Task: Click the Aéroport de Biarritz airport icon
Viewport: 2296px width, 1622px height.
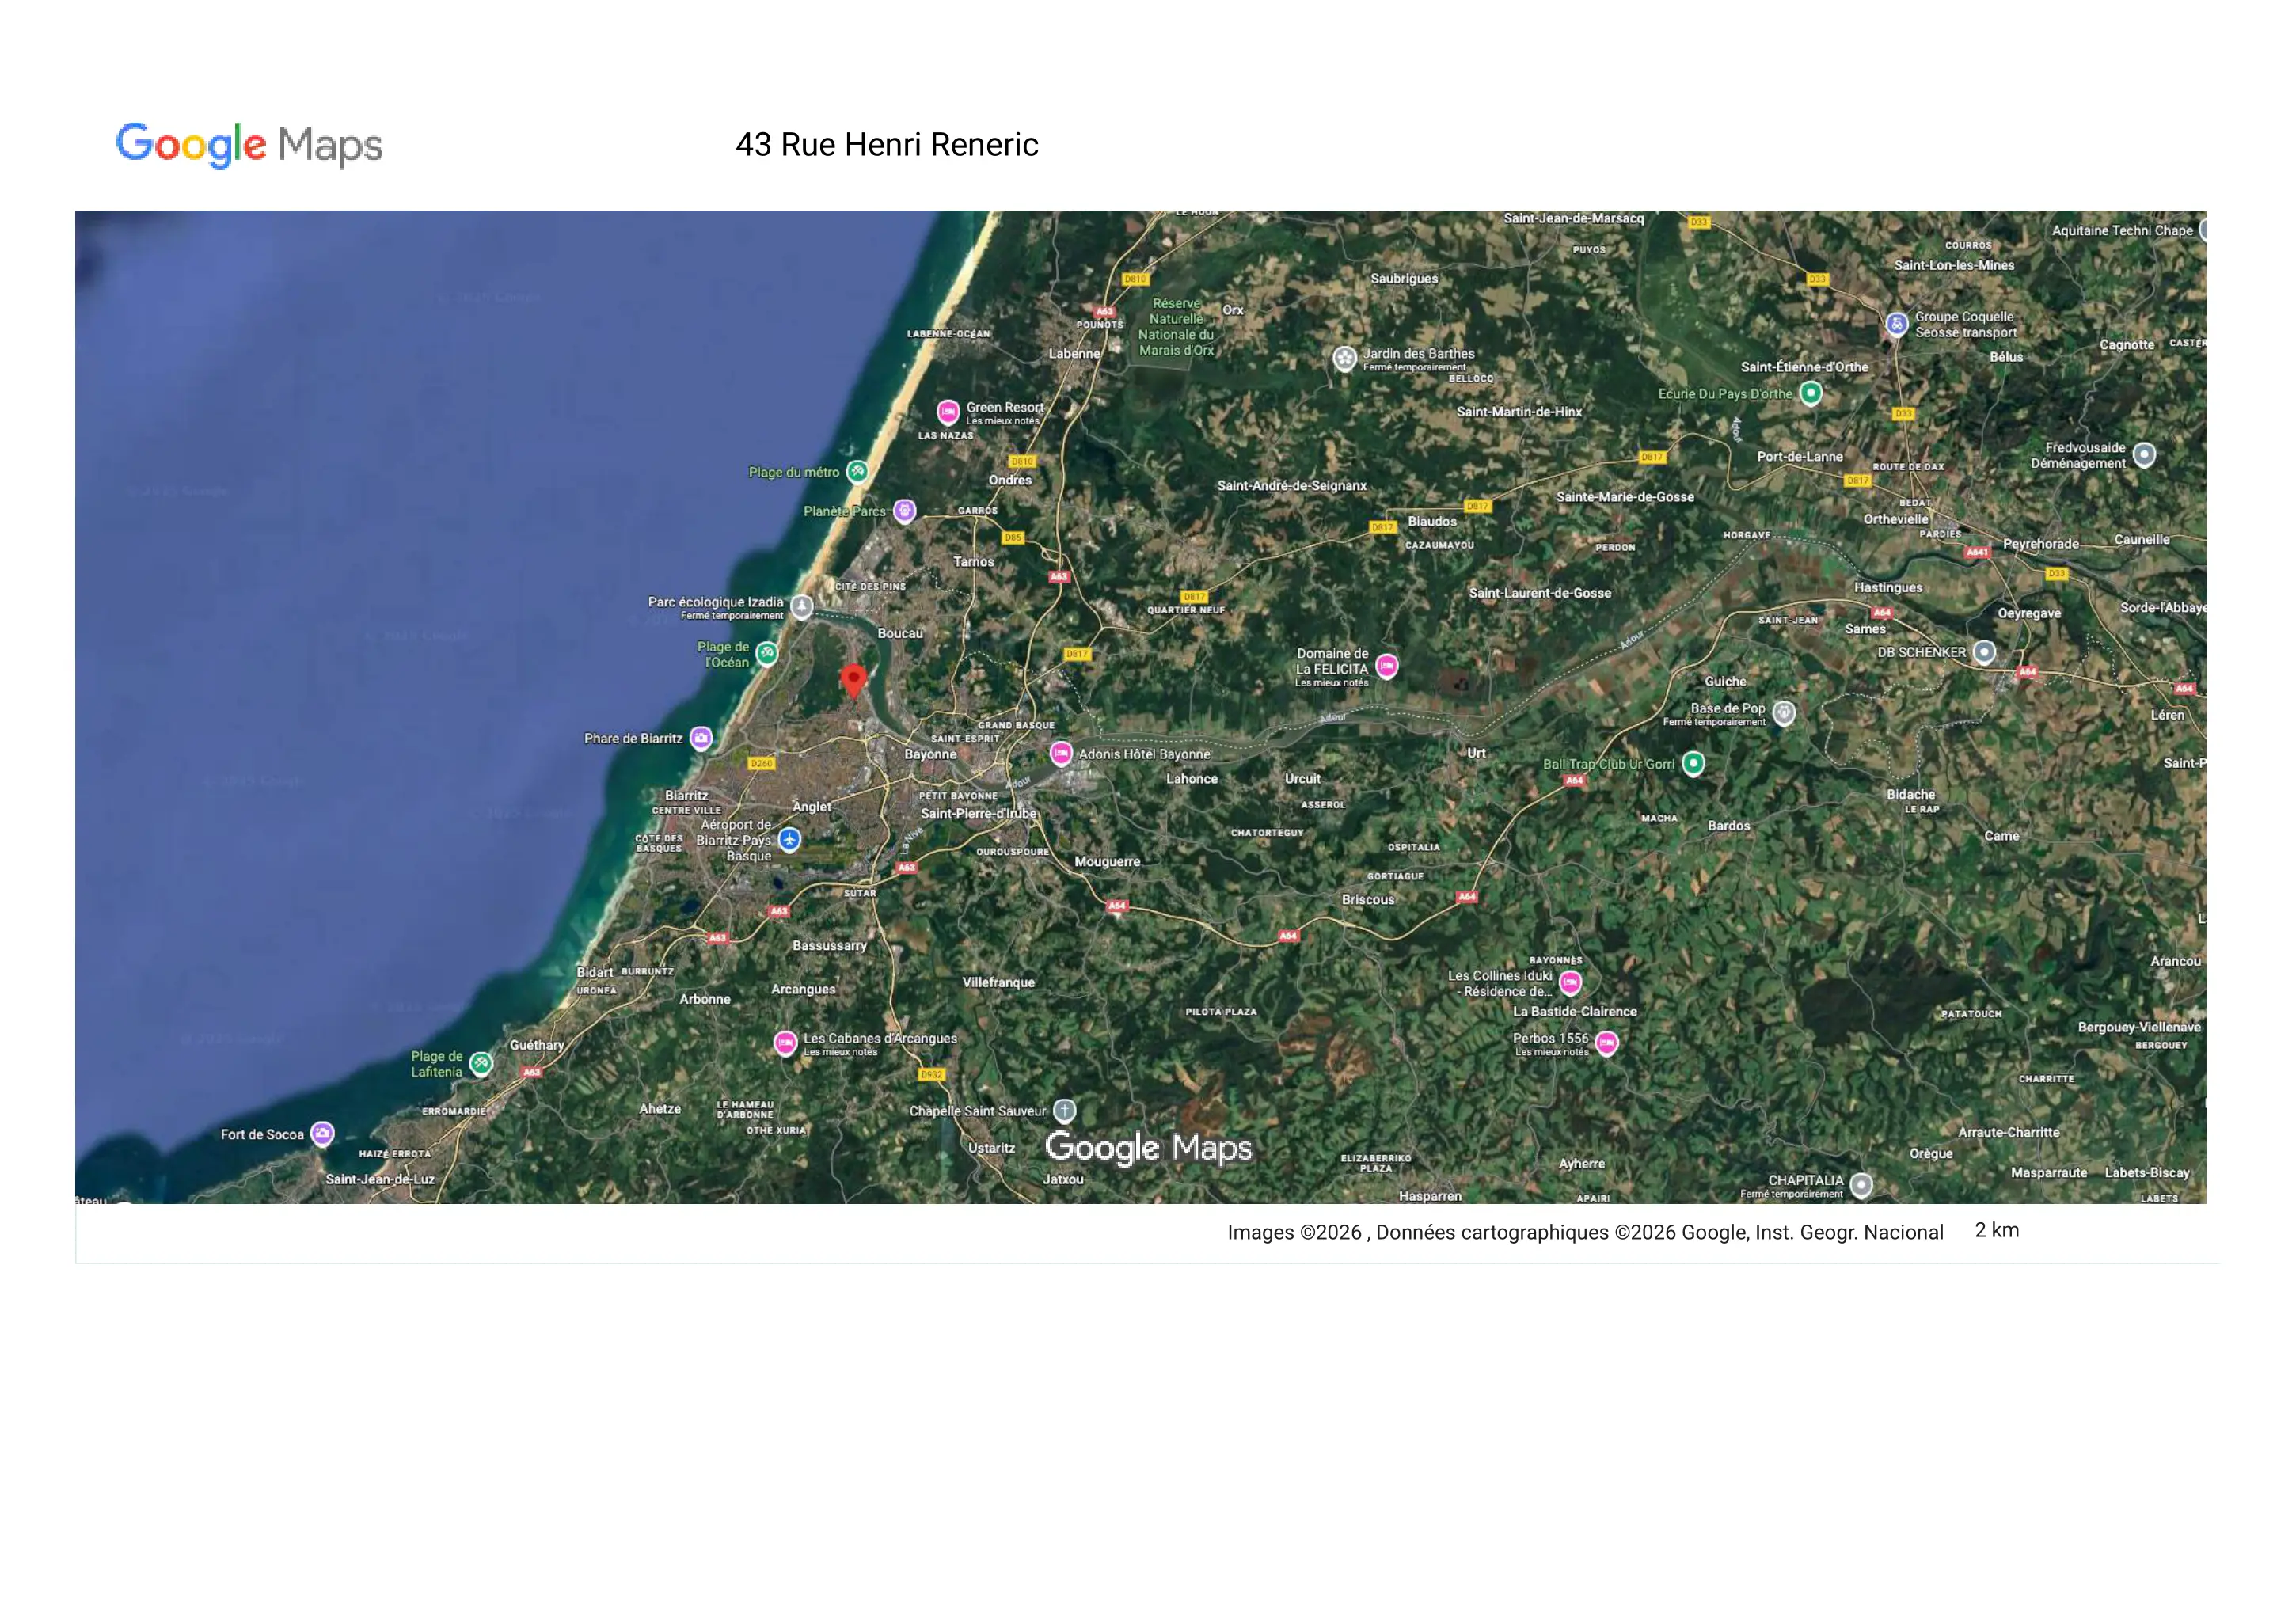Action: click(790, 840)
